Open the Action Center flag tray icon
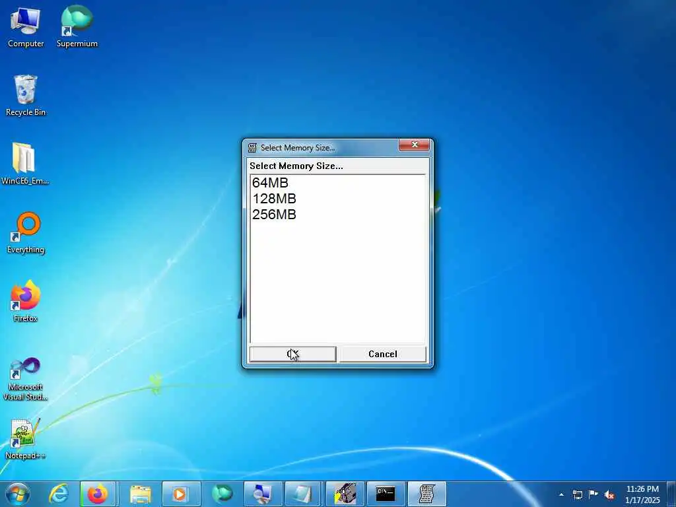The width and height of the screenshot is (676, 507). (x=593, y=494)
